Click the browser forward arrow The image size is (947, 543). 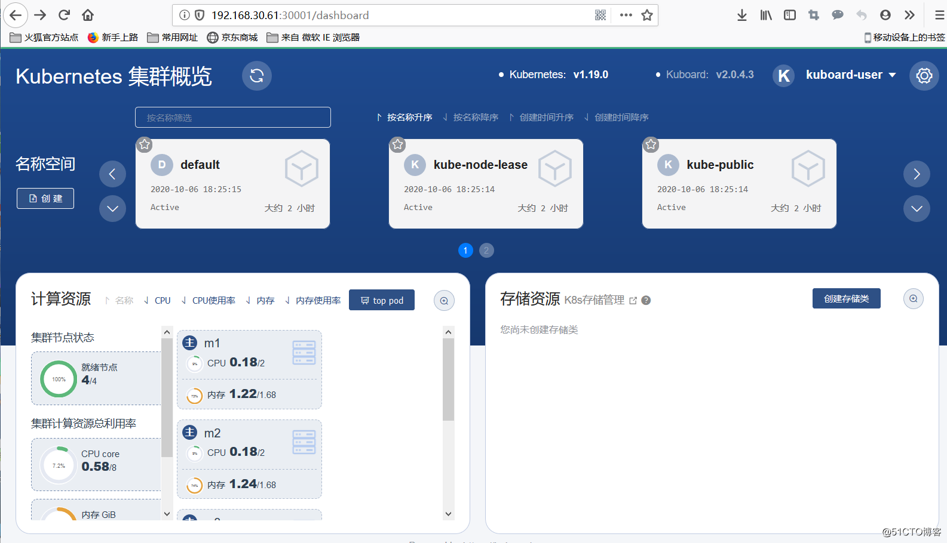click(x=40, y=15)
